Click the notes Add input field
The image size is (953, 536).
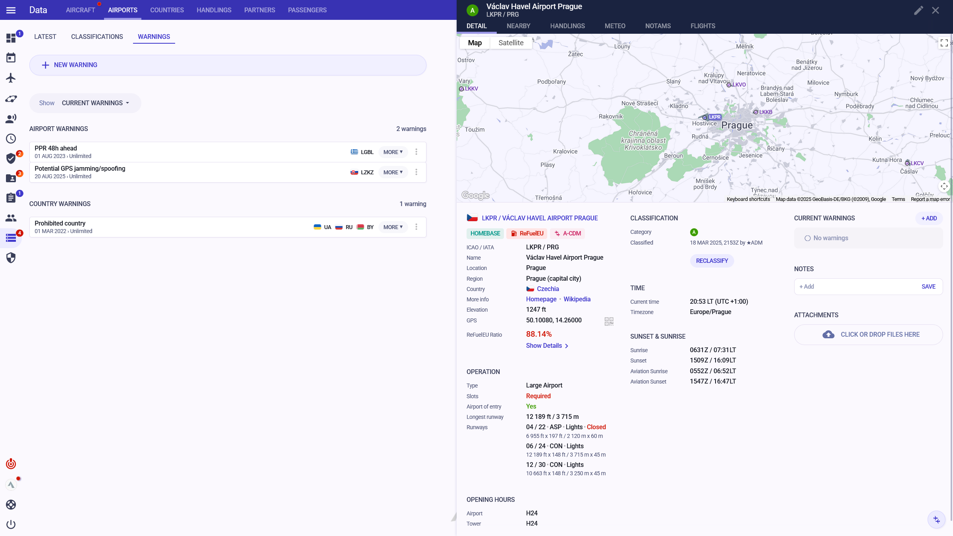point(854,287)
